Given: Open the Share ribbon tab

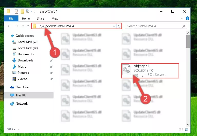Looking at the screenshot, I should click(x=40, y=19).
